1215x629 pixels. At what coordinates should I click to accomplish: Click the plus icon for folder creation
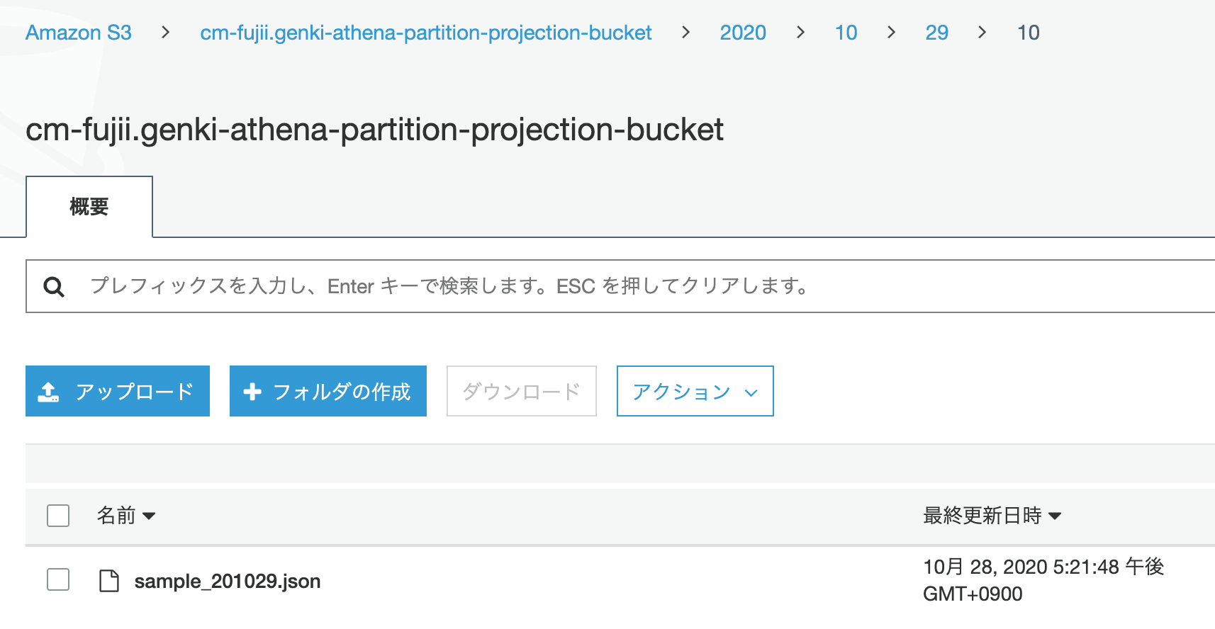click(x=252, y=390)
